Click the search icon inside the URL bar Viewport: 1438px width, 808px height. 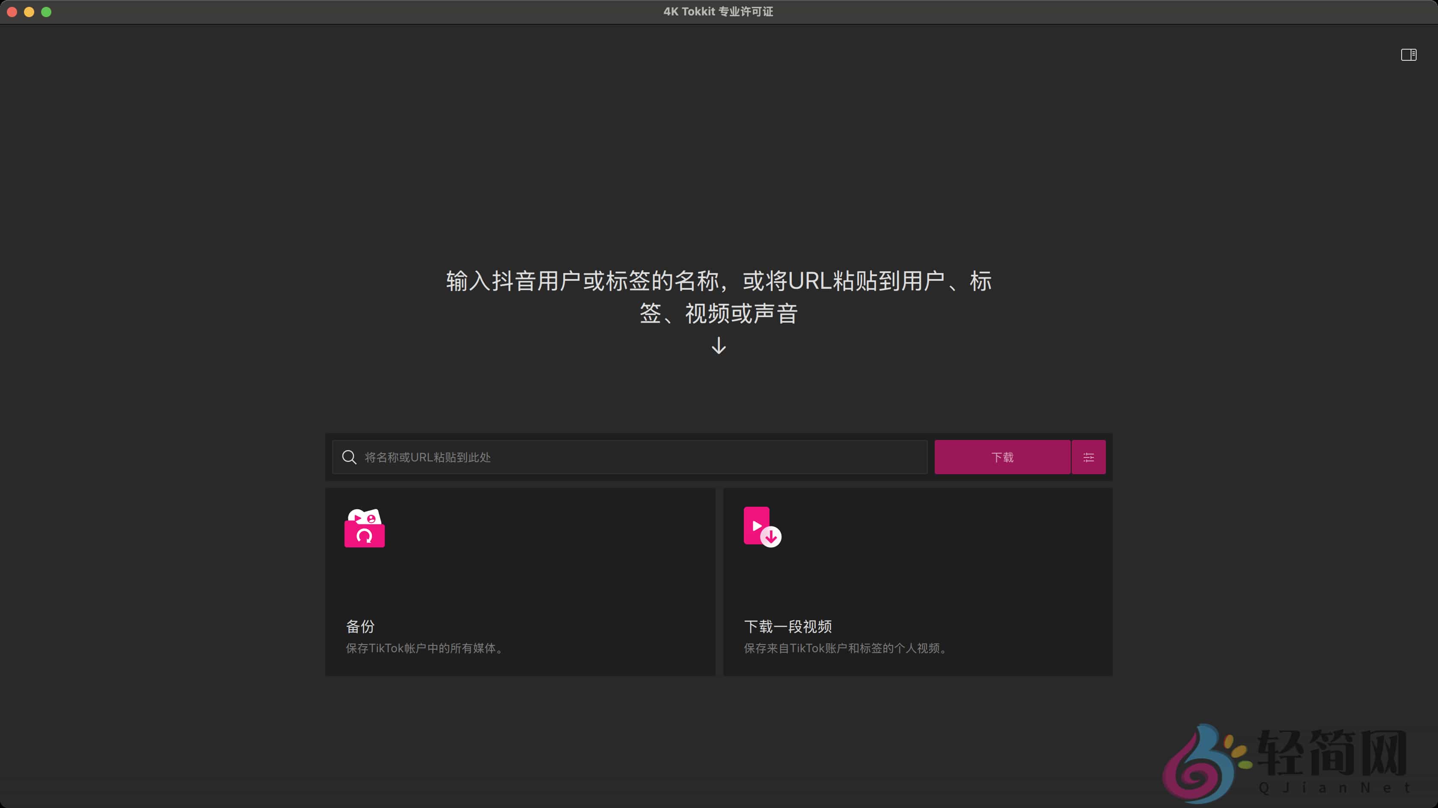pyautogui.click(x=349, y=457)
